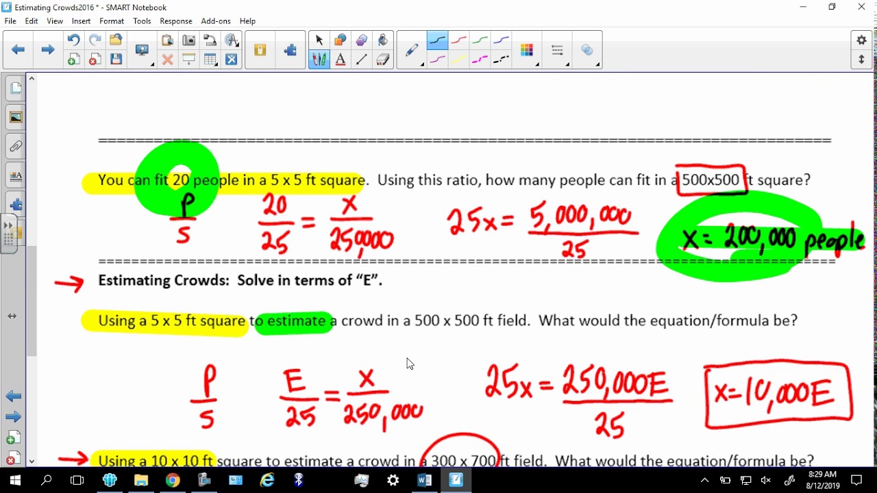Open the measurement tools menu
877x493 pixels.
pyautogui.click(x=232, y=40)
